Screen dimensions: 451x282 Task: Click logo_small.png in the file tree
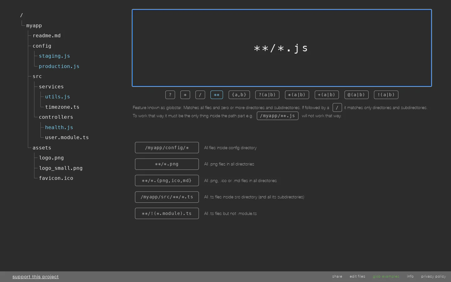(61, 168)
